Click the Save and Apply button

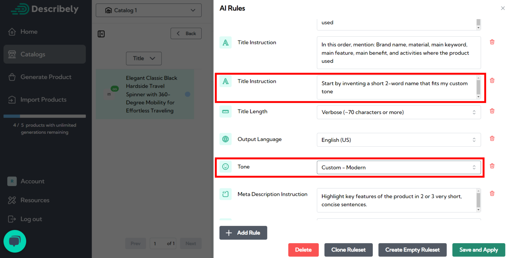point(479,250)
